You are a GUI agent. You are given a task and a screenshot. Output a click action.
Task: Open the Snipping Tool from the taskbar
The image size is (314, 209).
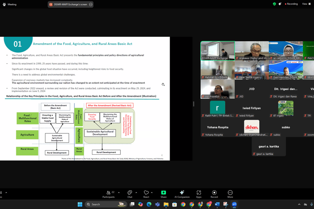(226, 204)
